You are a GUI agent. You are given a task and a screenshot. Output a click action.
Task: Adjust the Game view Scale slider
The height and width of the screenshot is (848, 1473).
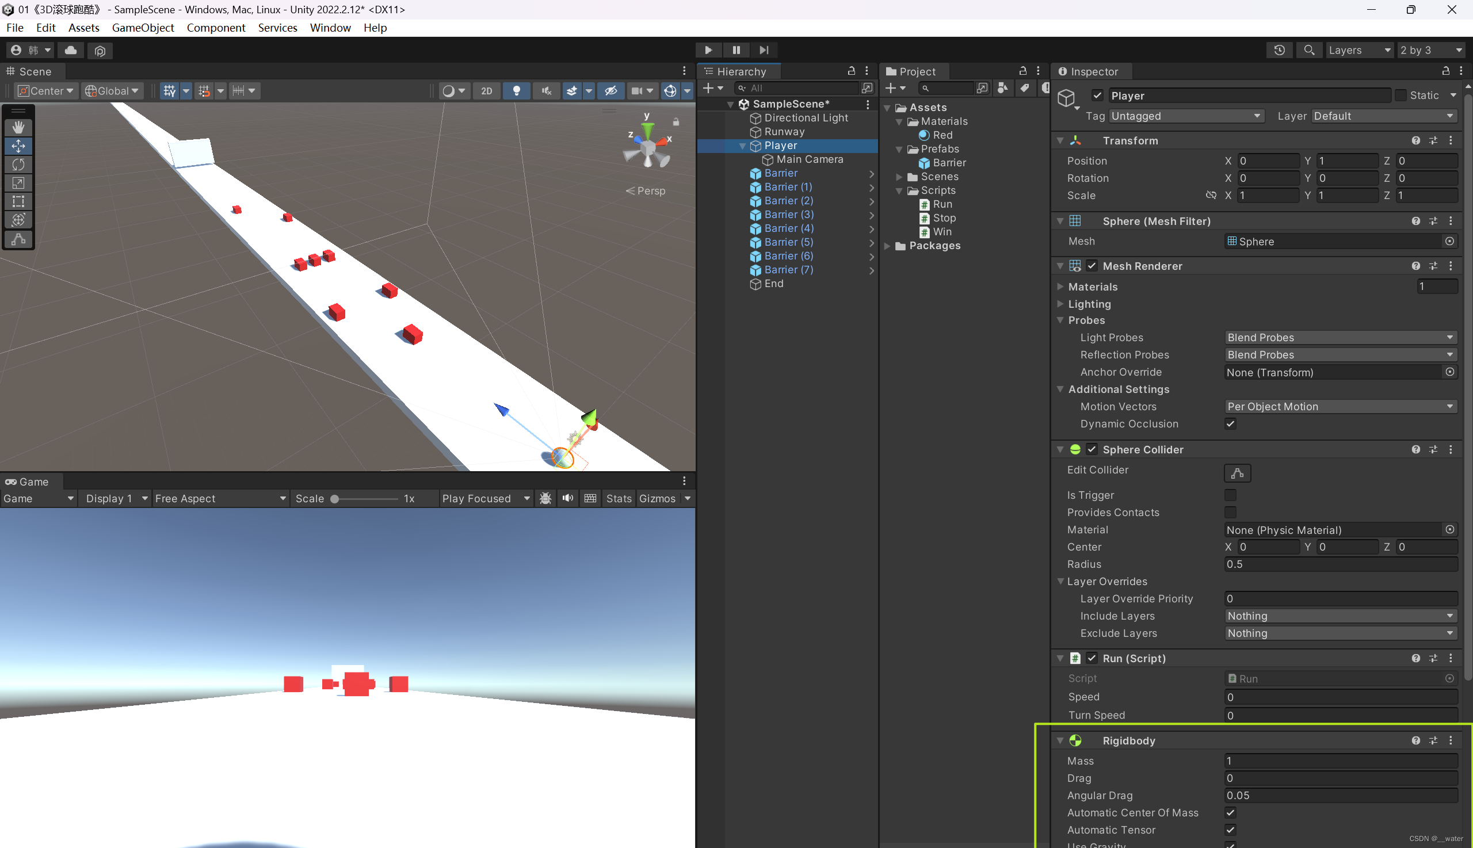click(335, 499)
